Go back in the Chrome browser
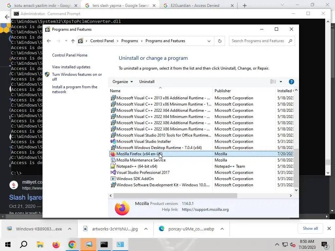 coord(7,17)
